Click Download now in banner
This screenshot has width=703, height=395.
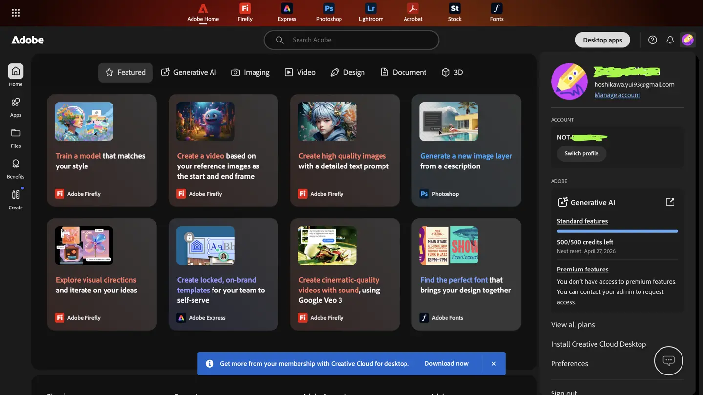pyautogui.click(x=446, y=364)
